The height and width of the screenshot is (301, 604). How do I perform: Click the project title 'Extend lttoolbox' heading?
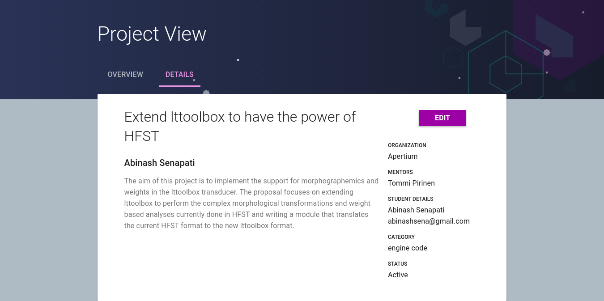tap(240, 126)
